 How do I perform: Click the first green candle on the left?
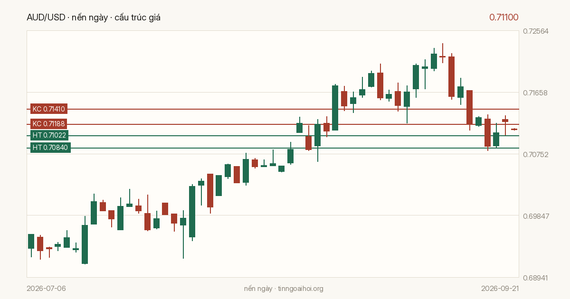tap(31, 242)
